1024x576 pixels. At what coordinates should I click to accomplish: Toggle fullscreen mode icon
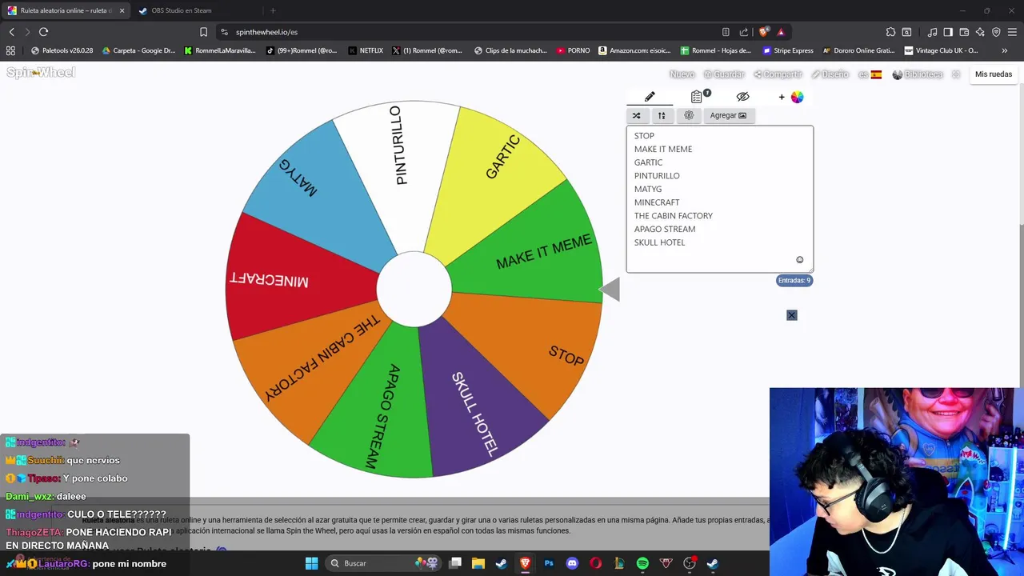click(x=956, y=74)
